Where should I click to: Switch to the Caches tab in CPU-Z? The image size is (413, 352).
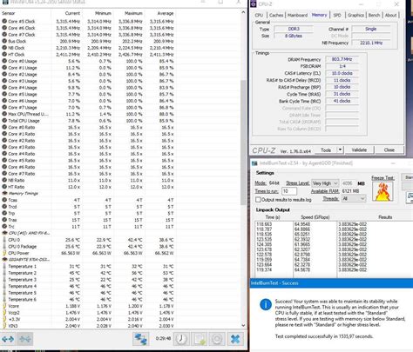pos(276,15)
